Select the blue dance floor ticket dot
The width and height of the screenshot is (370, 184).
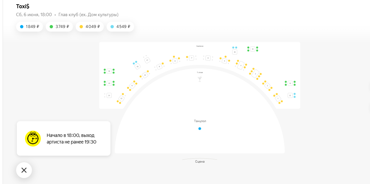[200, 129]
